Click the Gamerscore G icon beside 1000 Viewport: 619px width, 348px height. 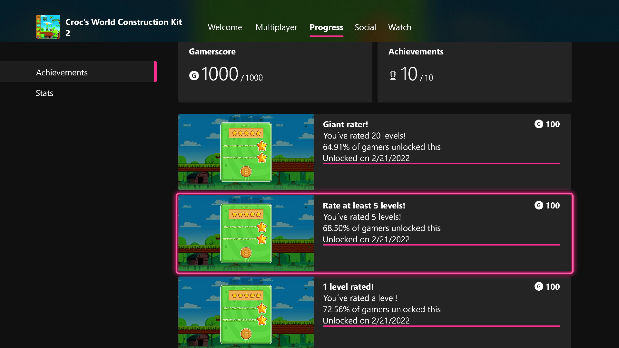tap(194, 76)
